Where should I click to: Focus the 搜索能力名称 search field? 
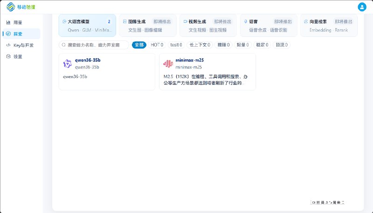tap(94, 45)
